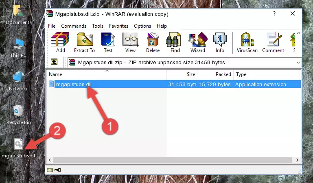Open the Extract To tool

[84, 42]
